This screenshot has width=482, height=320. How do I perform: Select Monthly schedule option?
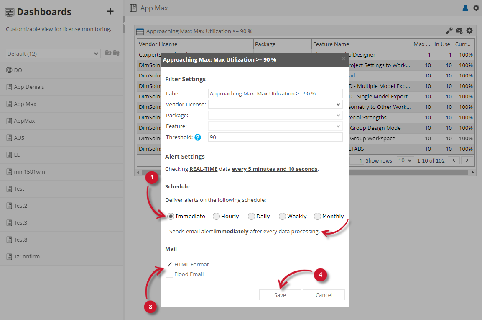pyautogui.click(x=317, y=216)
